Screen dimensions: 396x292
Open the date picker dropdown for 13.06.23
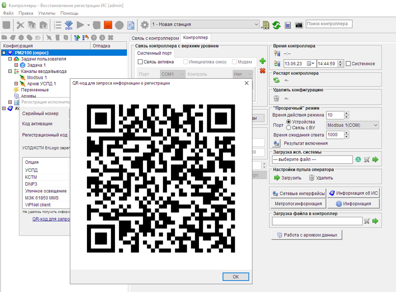[x=310, y=63]
